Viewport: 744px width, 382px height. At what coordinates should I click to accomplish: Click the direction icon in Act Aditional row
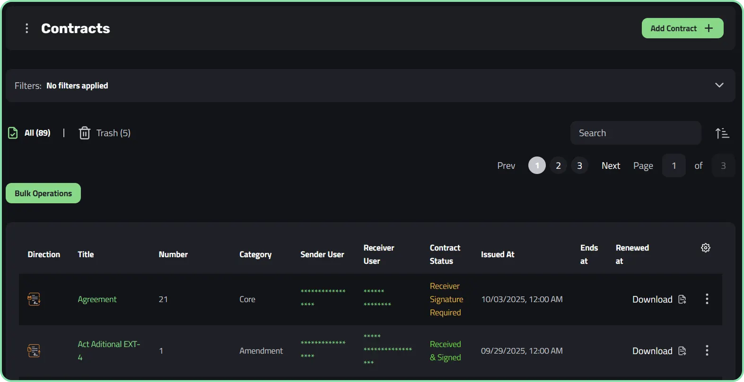click(34, 351)
